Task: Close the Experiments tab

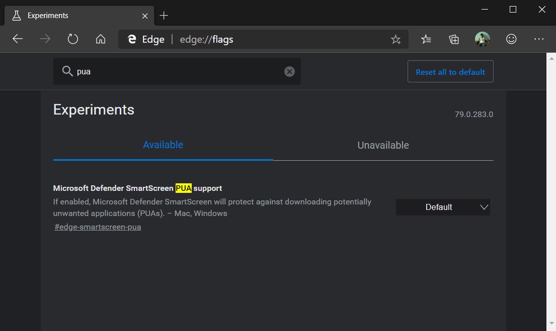Action: pos(145,16)
